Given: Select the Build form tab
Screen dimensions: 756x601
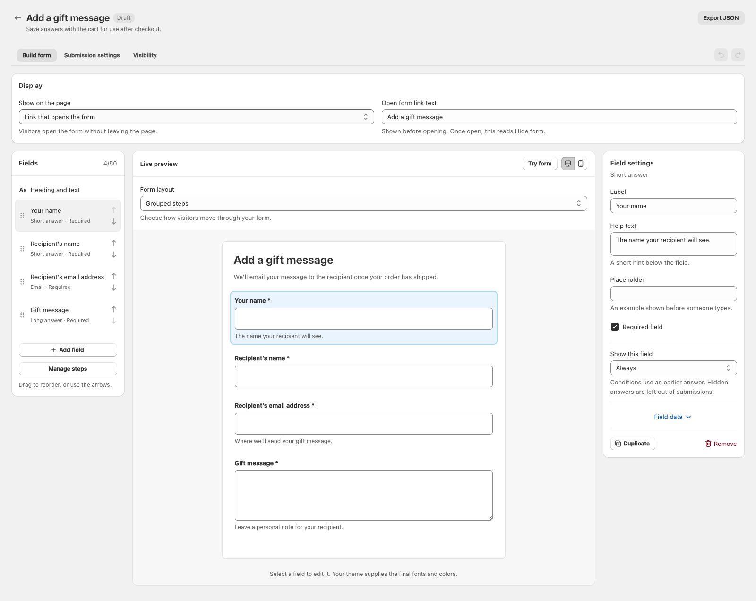Looking at the screenshot, I should click(36, 55).
